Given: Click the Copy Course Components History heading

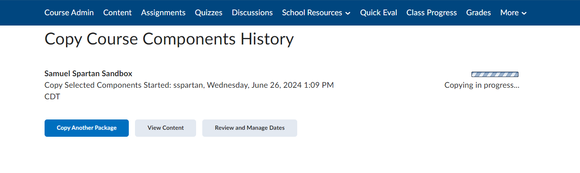Looking at the screenshot, I should pos(169,39).
